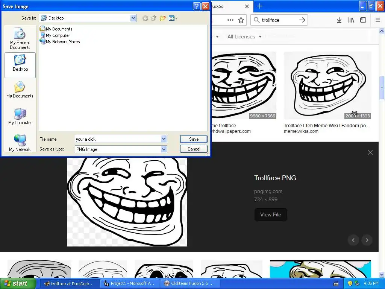Click the Trollface PNG title text

[x=275, y=178]
